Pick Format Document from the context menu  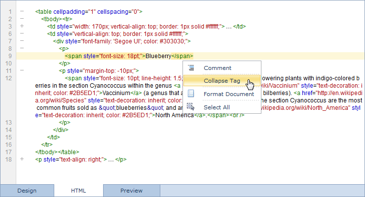point(229,94)
